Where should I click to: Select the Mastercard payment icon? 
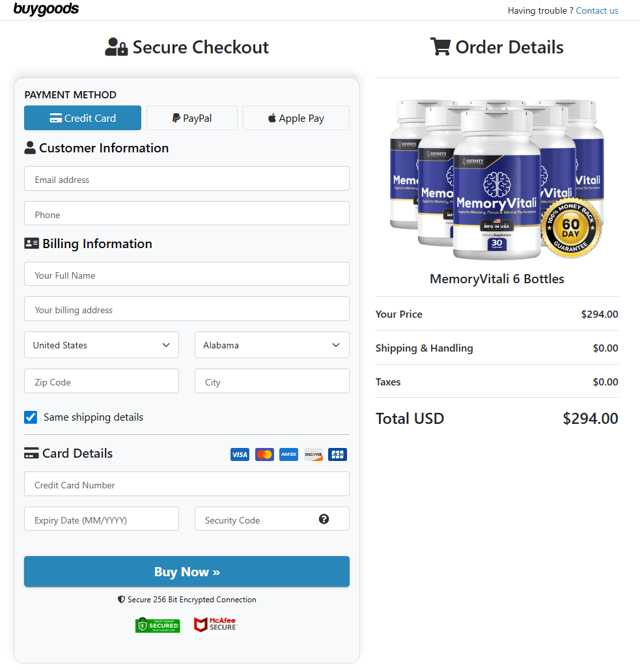coord(264,454)
